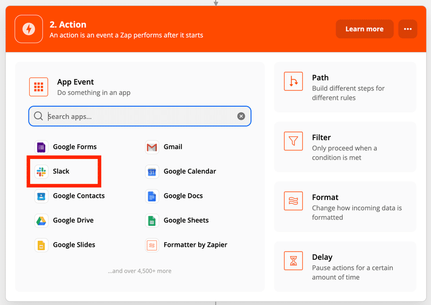This screenshot has width=431, height=305.
Task: Select the Google Slides icon
Action: (x=41, y=245)
